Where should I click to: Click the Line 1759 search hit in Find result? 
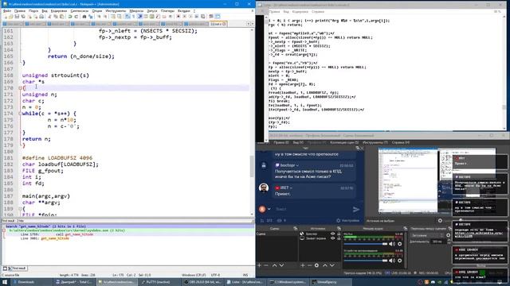pos(57,234)
